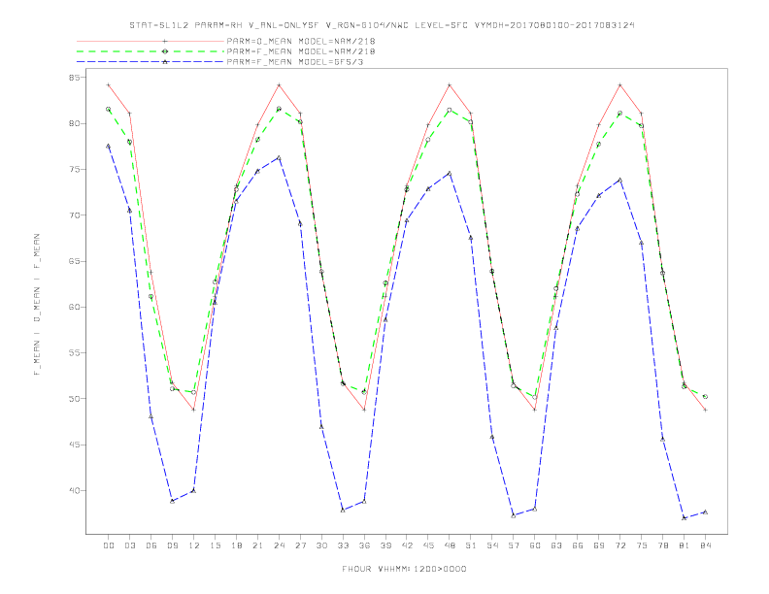Click x-axis forecast hour label 27
The width and height of the screenshot is (769, 594).
[x=300, y=545]
